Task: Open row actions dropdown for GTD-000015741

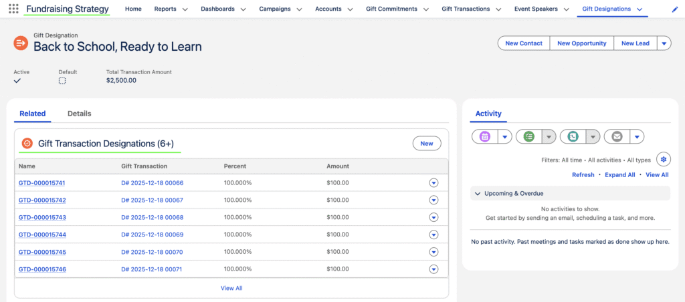Action: (x=433, y=183)
